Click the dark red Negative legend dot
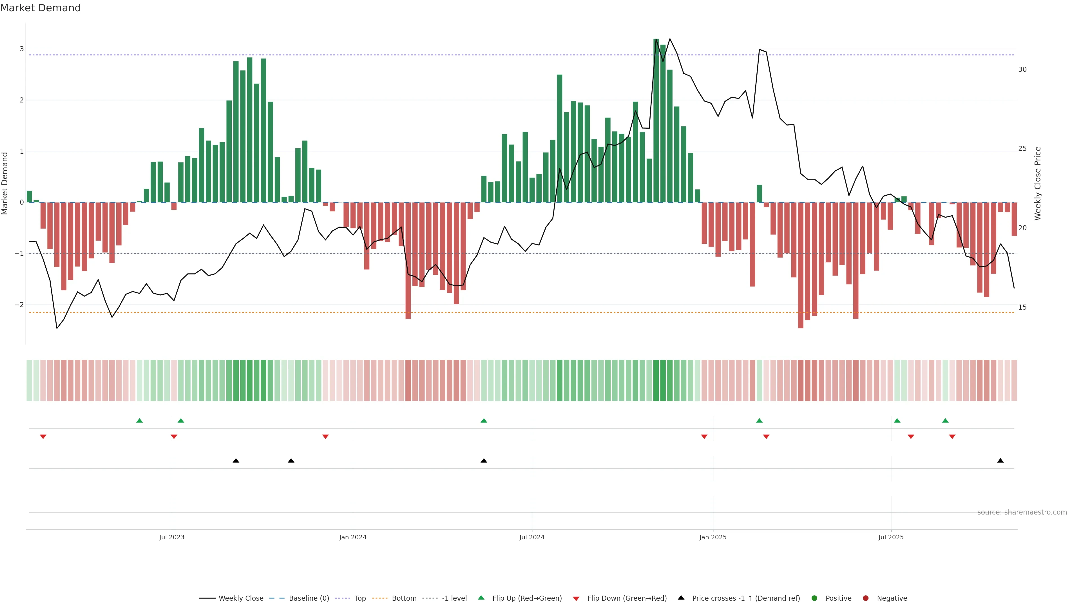 (866, 598)
